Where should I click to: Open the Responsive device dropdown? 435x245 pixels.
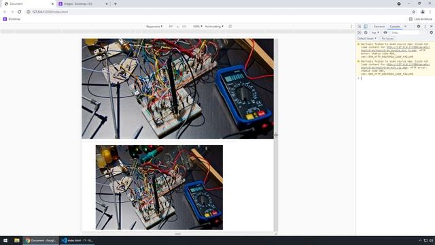pos(154,27)
